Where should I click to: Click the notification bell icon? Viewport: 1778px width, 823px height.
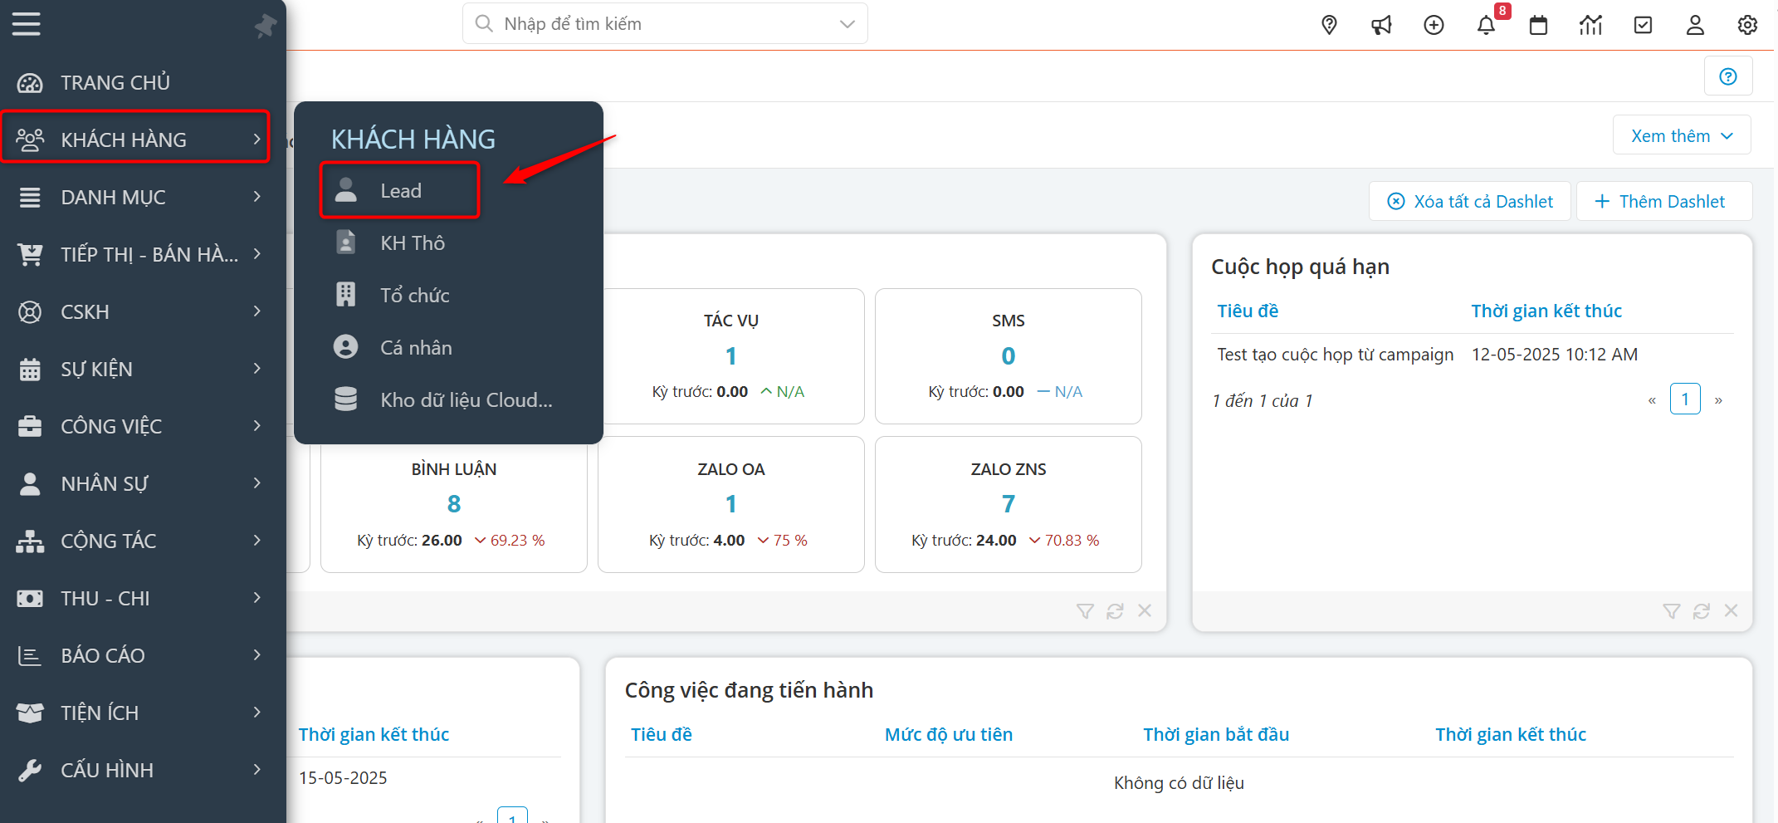[x=1486, y=25]
